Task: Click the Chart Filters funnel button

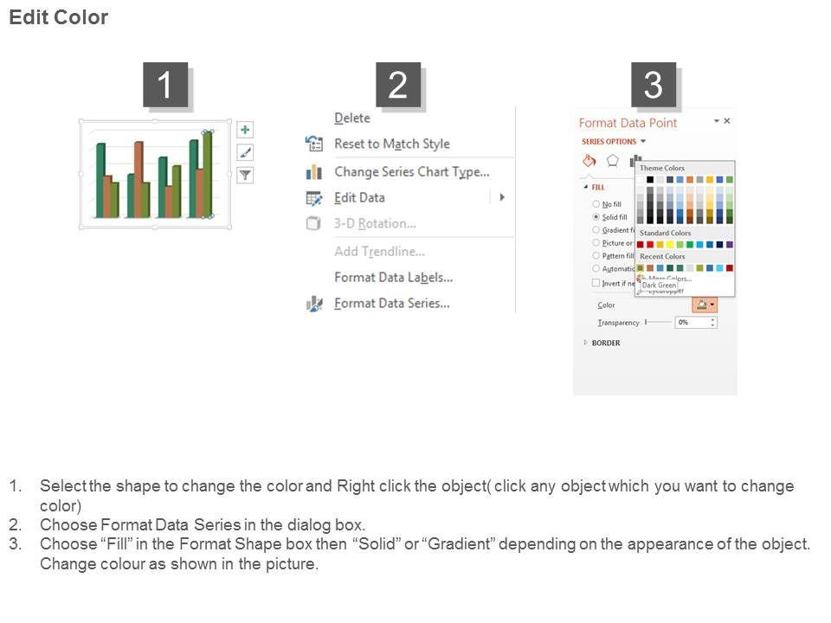Action: [246, 175]
